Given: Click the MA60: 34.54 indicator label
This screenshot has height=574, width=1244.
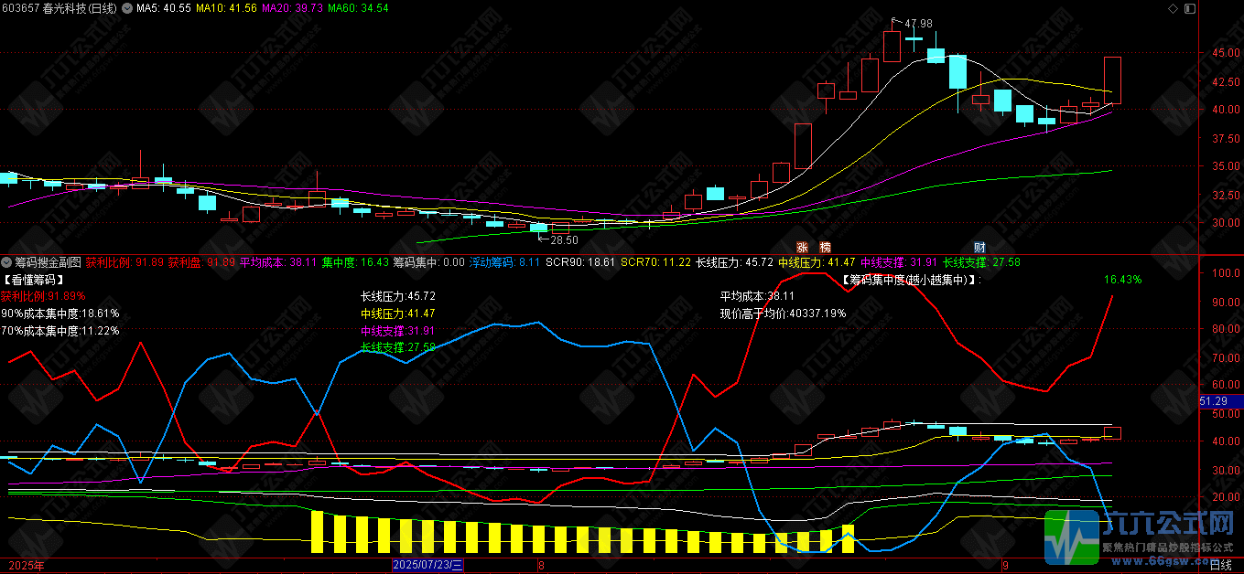Looking at the screenshot, I should click(x=358, y=8).
